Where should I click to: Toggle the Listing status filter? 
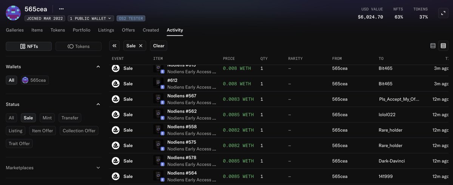[x=15, y=130]
